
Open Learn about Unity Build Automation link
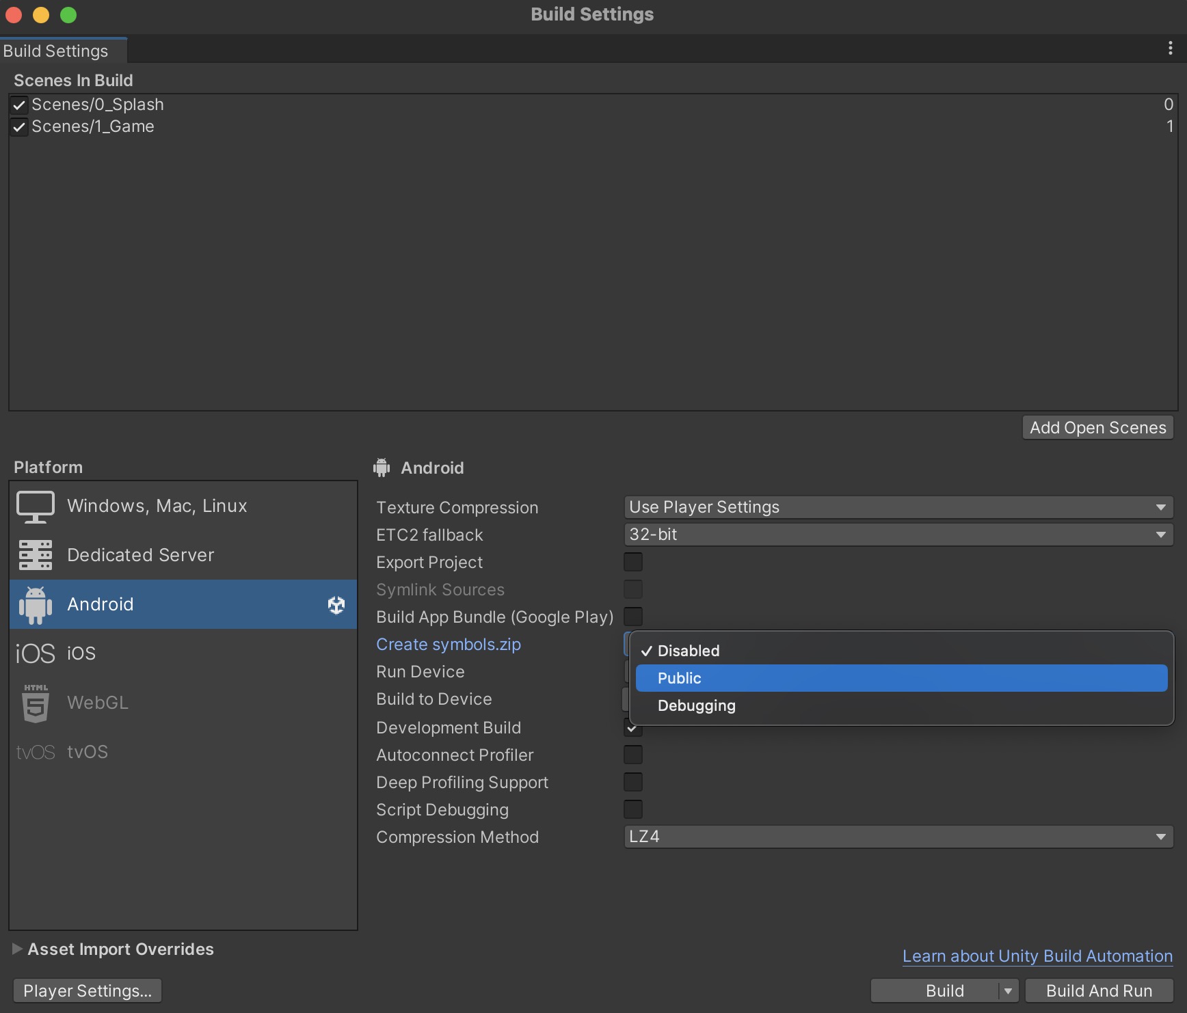point(1037,956)
